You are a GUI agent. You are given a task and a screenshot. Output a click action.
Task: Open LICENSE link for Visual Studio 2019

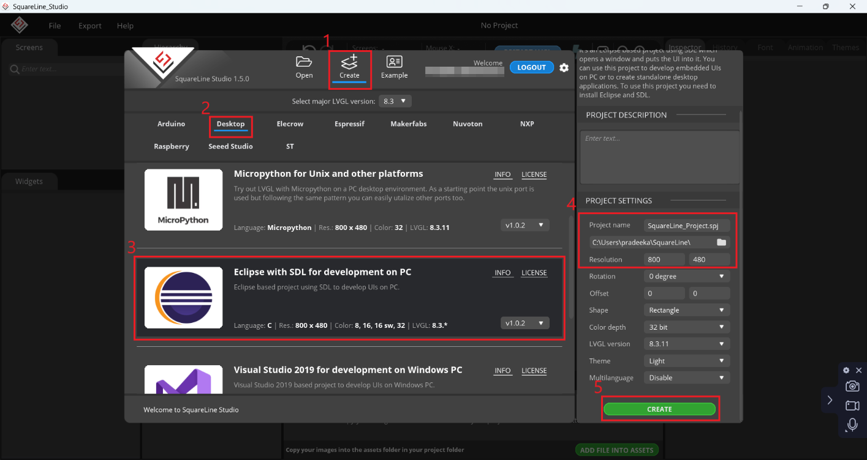click(534, 370)
